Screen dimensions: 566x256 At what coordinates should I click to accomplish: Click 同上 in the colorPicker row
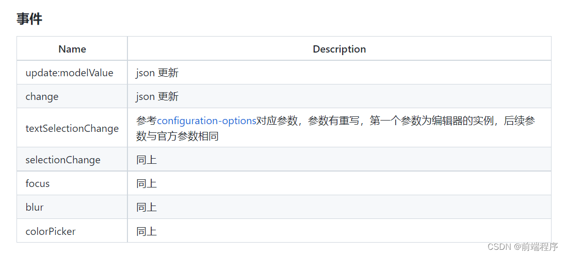pyautogui.click(x=147, y=231)
